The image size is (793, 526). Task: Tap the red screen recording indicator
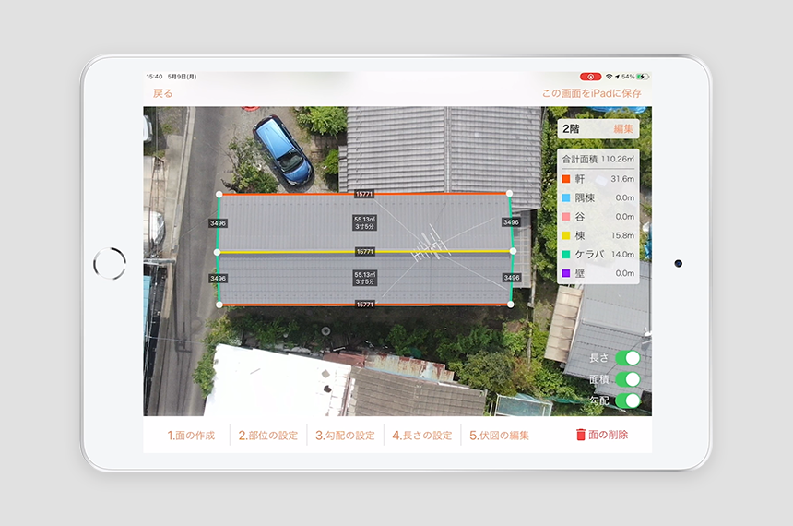591,77
